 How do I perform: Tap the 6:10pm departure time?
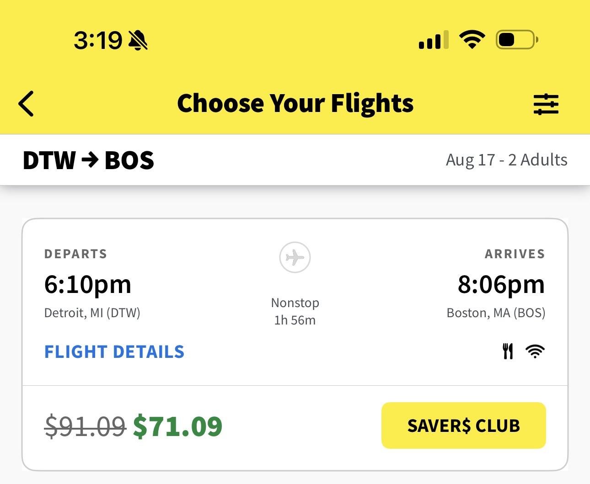click(x=88, y=284)
